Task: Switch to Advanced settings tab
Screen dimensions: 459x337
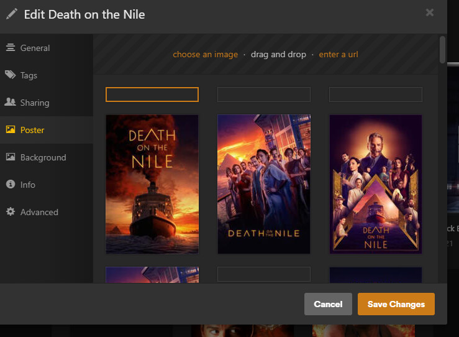Action: [x=47, y=212]
